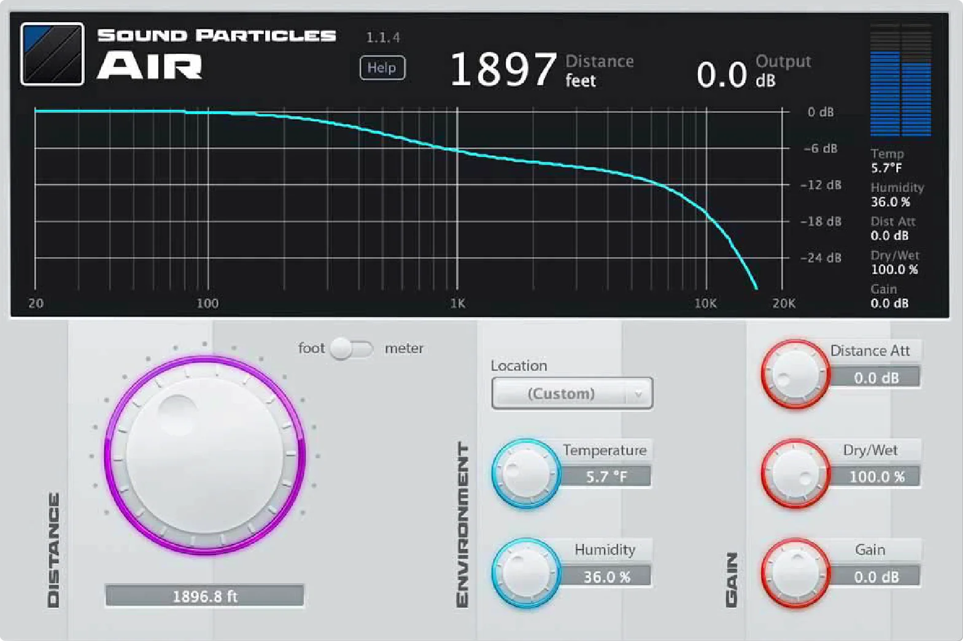Click the large purple Distance knob
Image resolution: width=963 pixels, height=641 pixels.
coord(205,456)
